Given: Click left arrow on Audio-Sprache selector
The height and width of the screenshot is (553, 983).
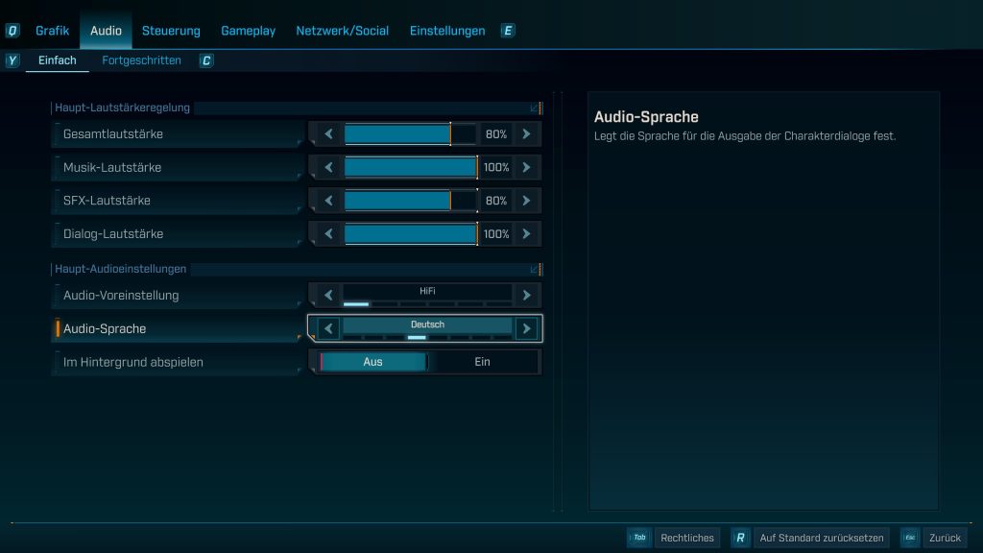Looking at the screenshot, I should click(326, 328).
